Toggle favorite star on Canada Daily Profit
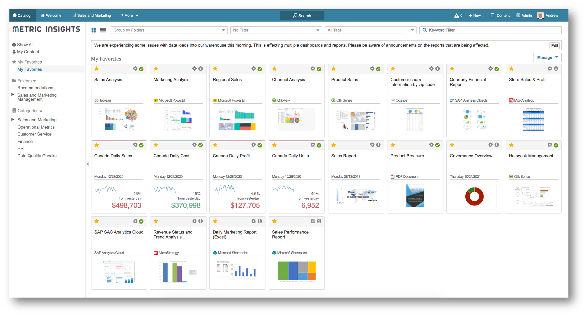The width and height of the screenshot is (587, 316). pyautogui.click(x=215, y=145)
